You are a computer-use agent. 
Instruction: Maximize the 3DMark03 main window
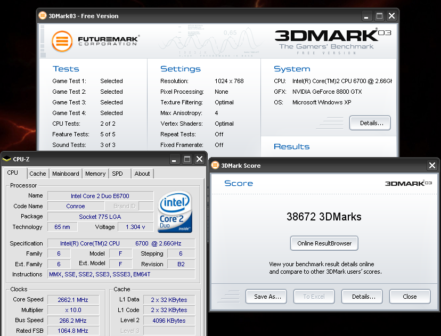tap(379, 16)
